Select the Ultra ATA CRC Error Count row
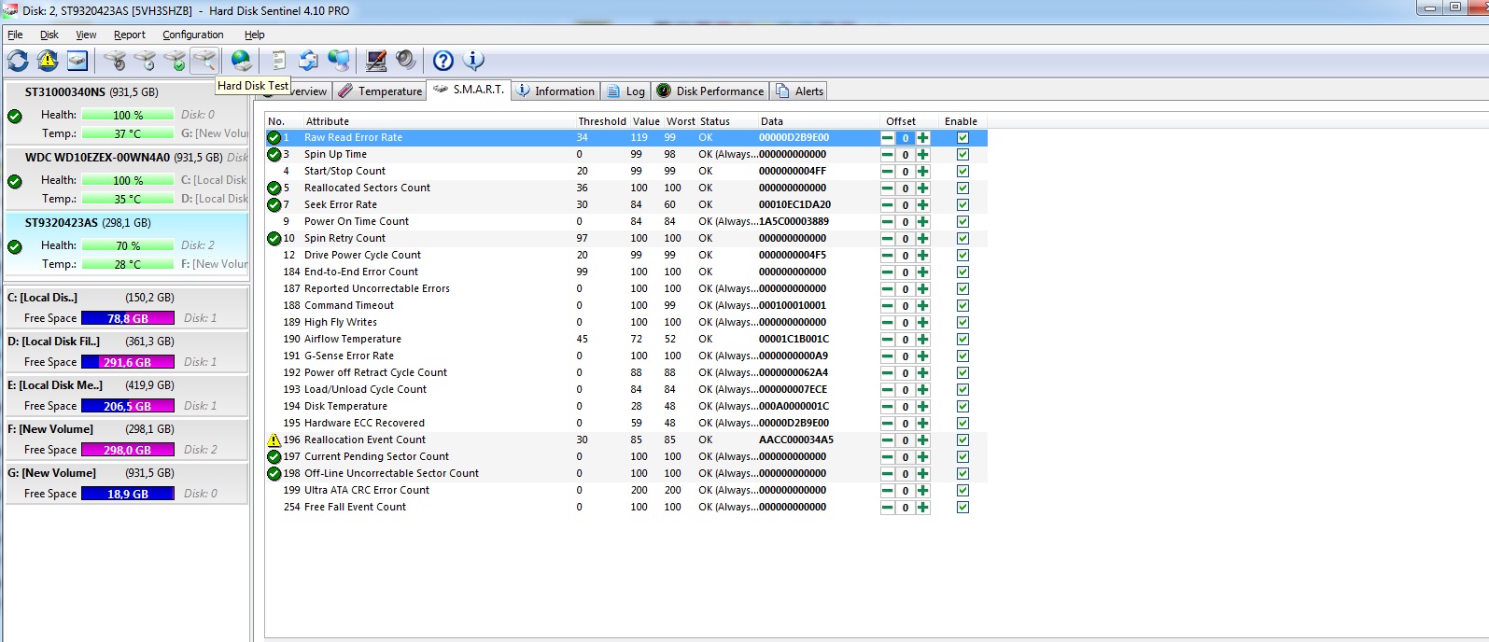The image size is (1489, 642). (625, 491)
